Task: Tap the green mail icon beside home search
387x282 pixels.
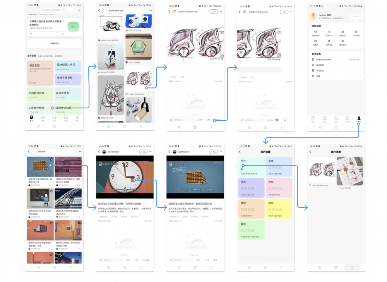Action: (x=79, y=10)
